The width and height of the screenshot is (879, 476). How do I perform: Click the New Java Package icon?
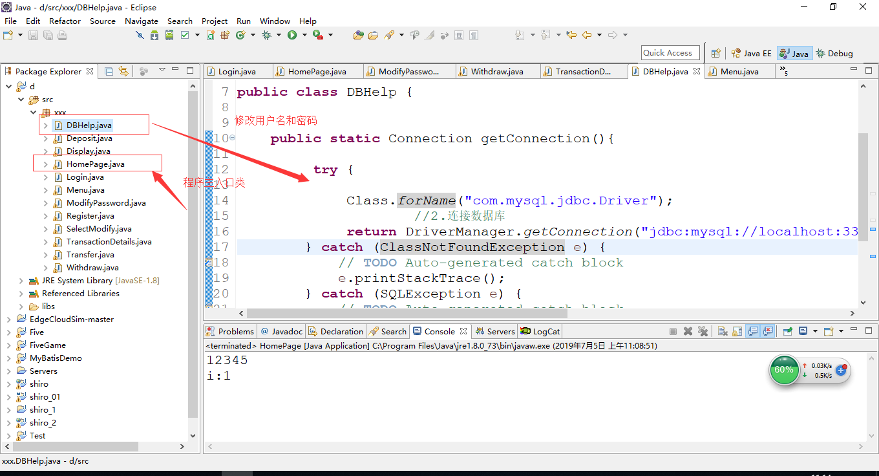(x=225, y=35)
